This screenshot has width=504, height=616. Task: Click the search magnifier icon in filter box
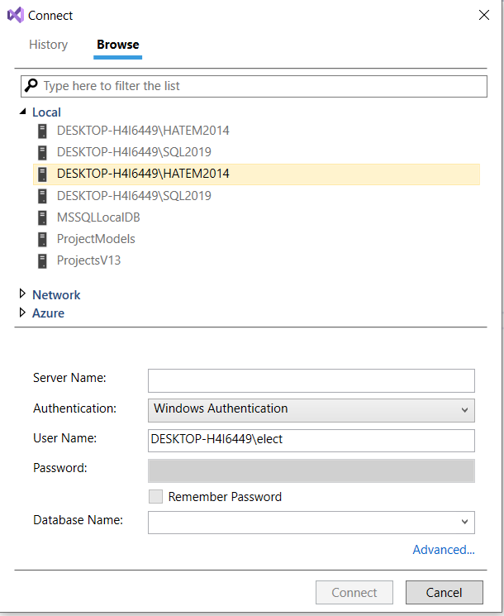point(31,85)
